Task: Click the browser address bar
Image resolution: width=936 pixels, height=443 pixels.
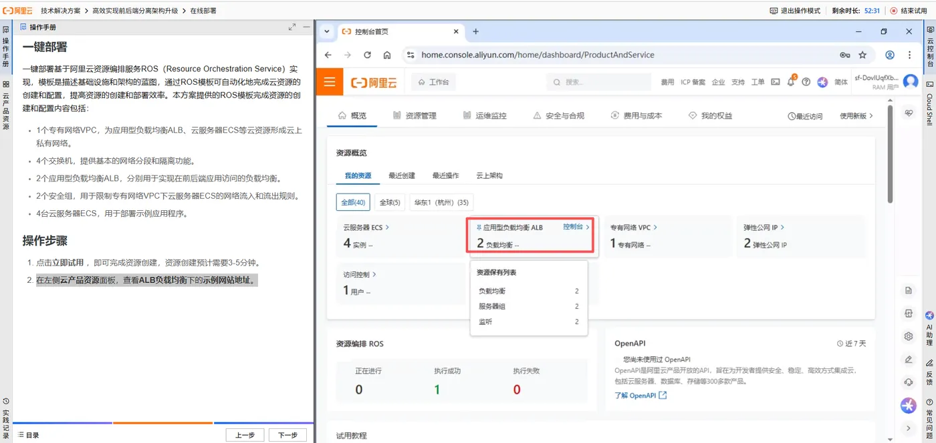Action: (x=618, y=55)
